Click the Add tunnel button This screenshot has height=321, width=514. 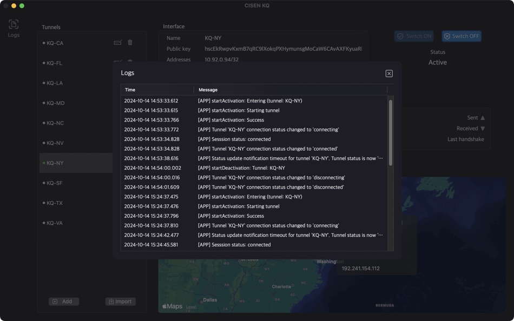pyautogui.click(x=64, y=302)
